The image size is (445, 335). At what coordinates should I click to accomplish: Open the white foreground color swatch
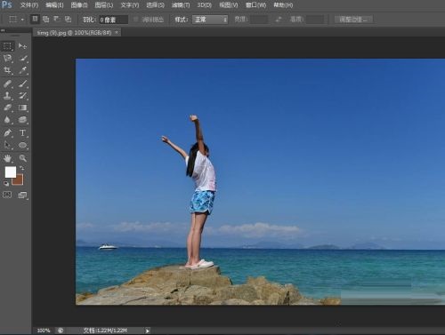11,171
